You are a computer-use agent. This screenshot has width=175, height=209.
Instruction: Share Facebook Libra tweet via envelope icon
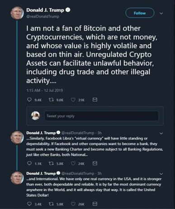pos(95,163)
